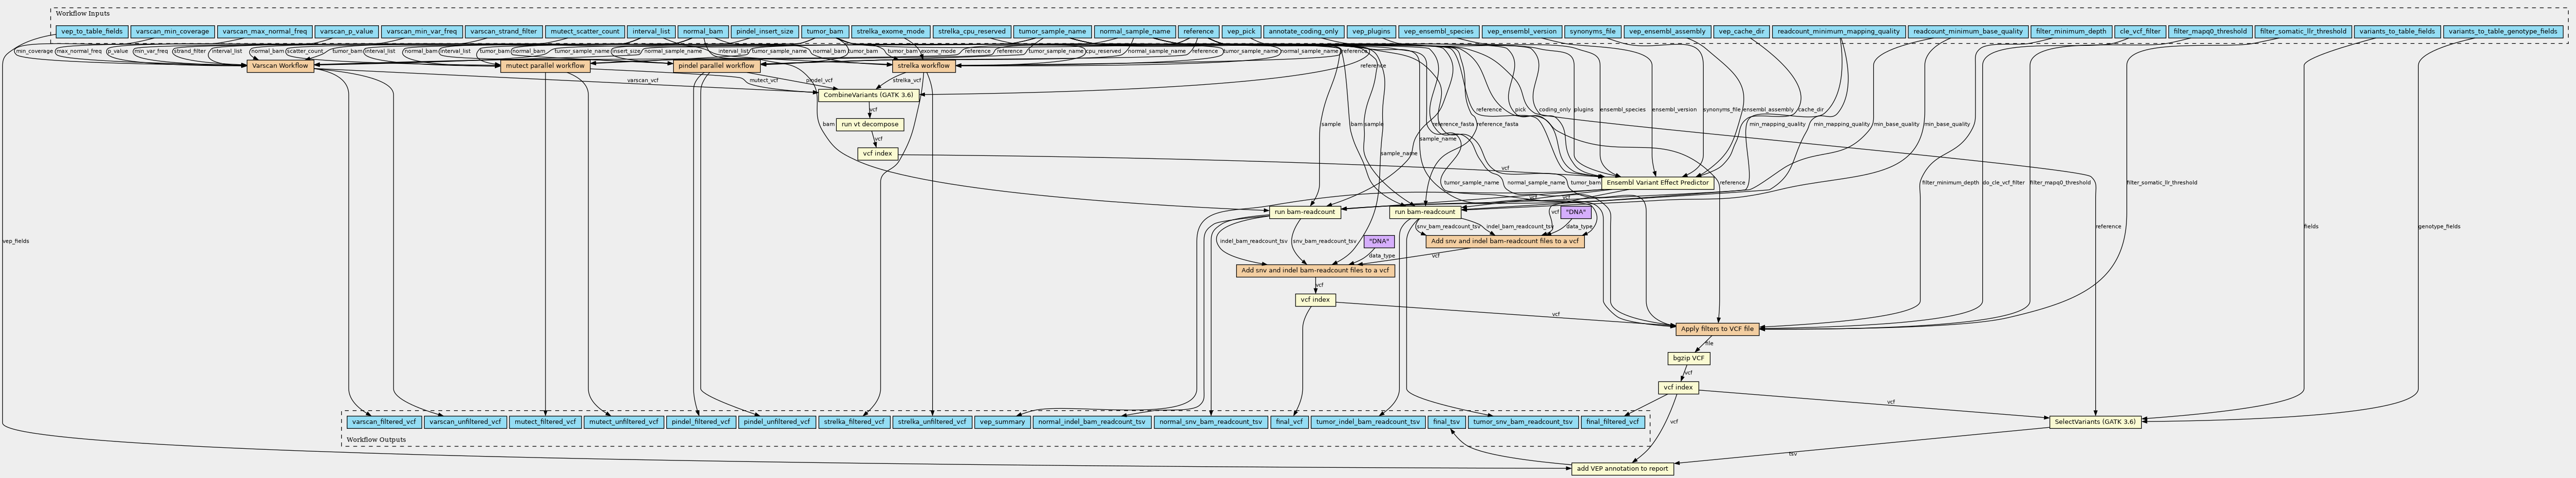Image resolution: width=2576 pixels, height=478 pixels.
Task: Select normal_snv_bam_readcount_tsv output node
Action: pyautogui.click(x=1211, y=422)
